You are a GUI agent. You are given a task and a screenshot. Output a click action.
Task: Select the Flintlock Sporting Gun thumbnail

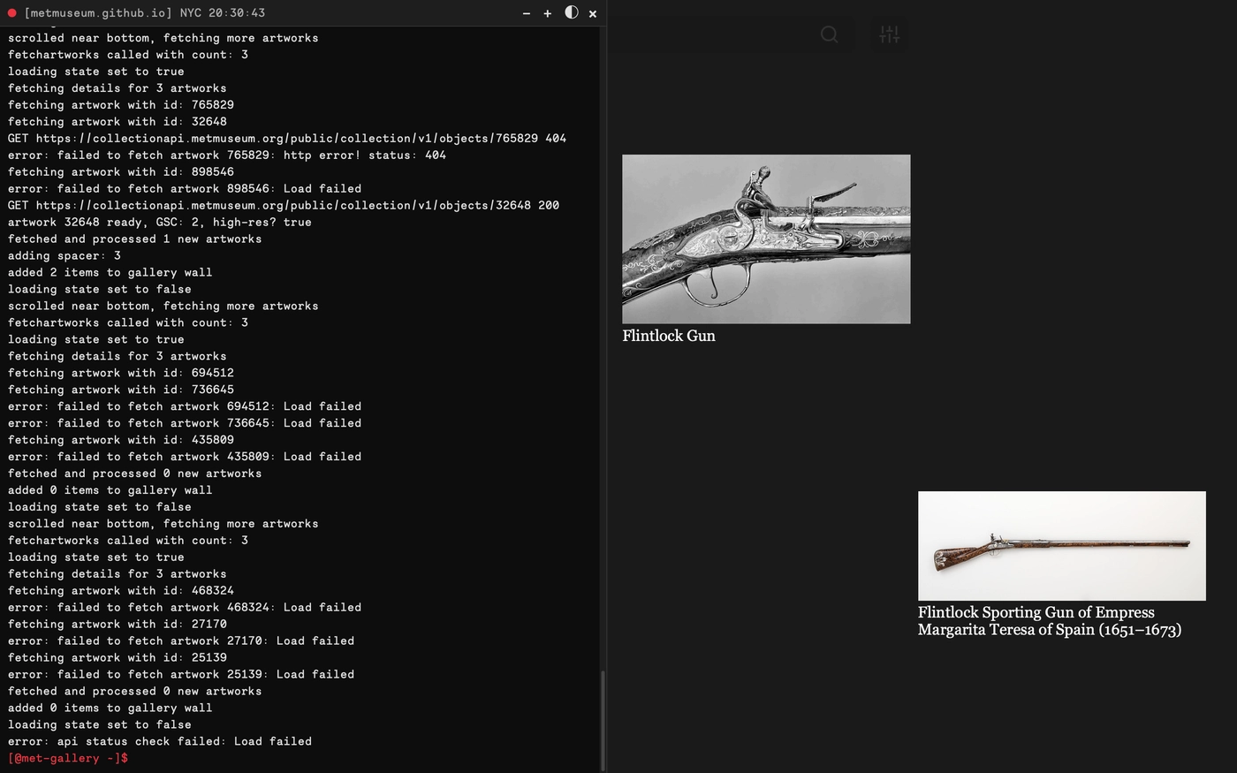point(1061,545)
